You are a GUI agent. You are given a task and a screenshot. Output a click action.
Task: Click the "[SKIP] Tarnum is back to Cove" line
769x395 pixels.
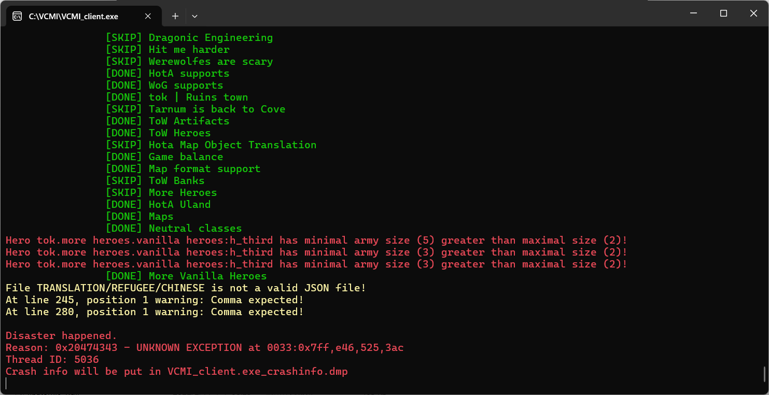coord(195,109)
